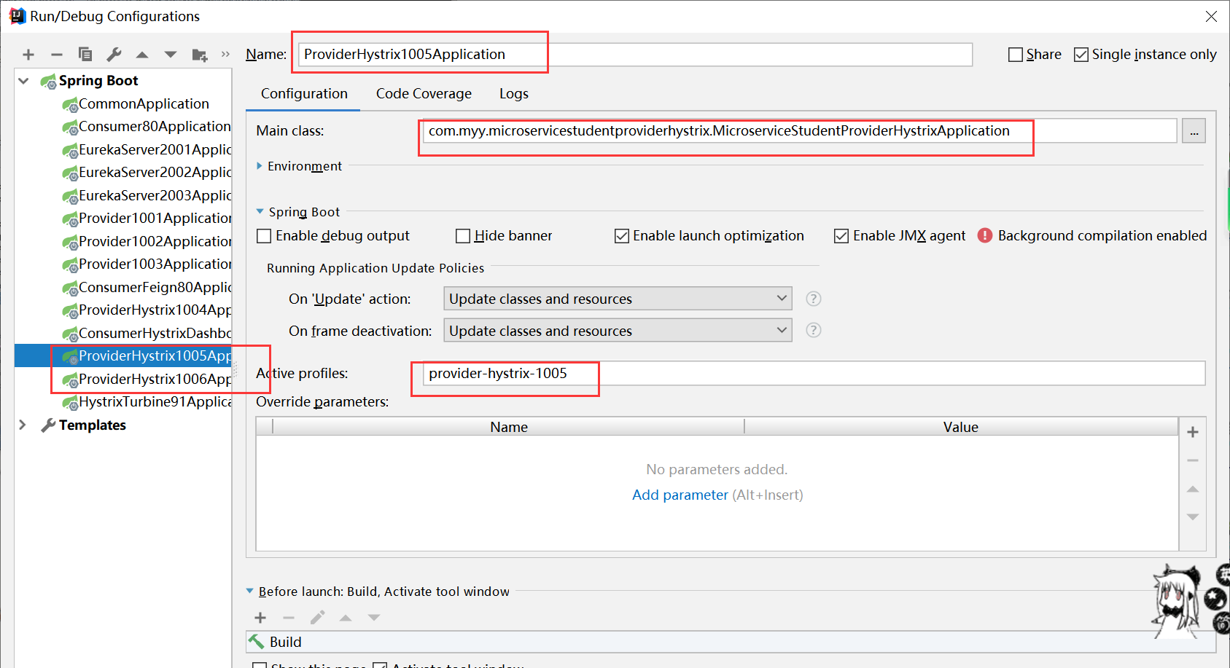Move the before launch task down
Image resolution: width=1230 pixels, height=668 pixels.
point(374,618)
